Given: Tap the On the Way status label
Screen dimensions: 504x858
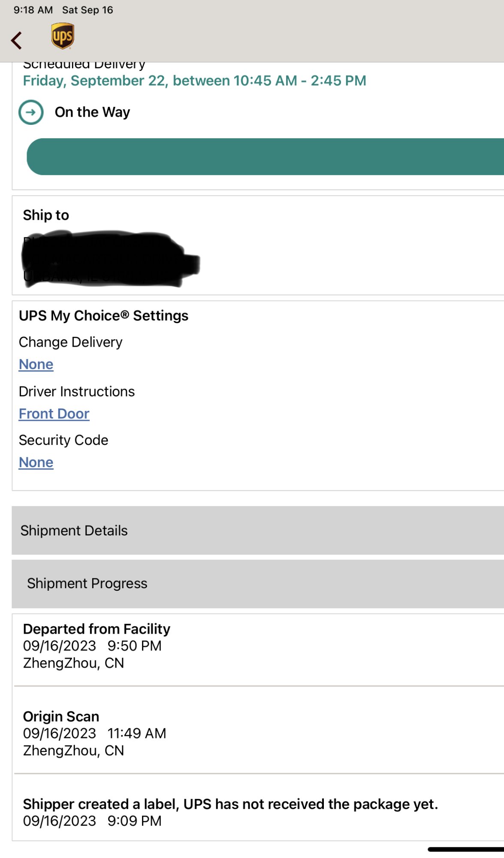Looking at the screenshot, I should [x=92, y=112].
